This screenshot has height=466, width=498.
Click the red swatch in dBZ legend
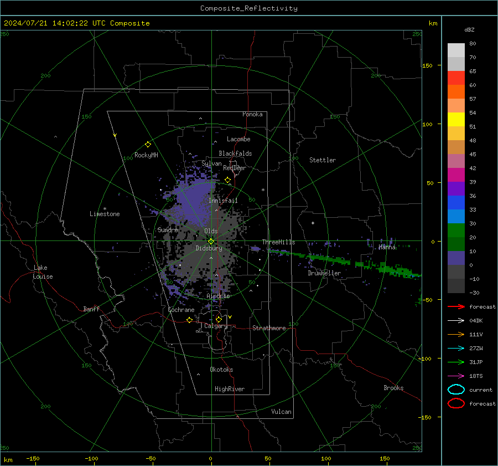(x=456, y=78)
